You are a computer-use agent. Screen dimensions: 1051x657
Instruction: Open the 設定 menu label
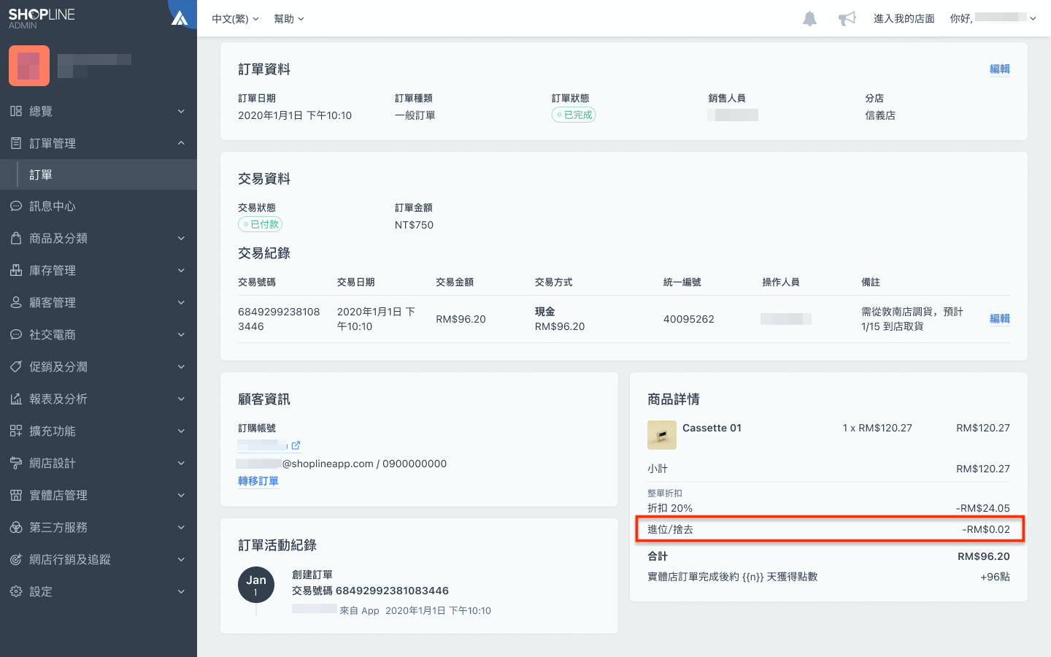(x=41, y=591)
